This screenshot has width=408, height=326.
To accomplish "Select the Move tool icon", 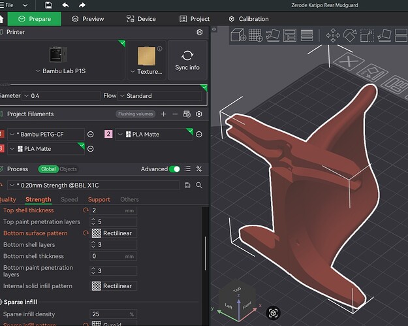I will pyautogui.click(x=333, y=35).
